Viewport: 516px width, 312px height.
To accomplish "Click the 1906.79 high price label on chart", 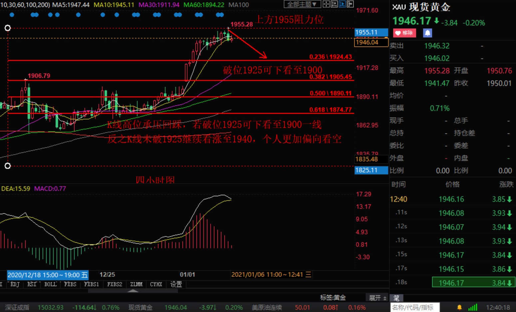I will click(x=39, y=76).
